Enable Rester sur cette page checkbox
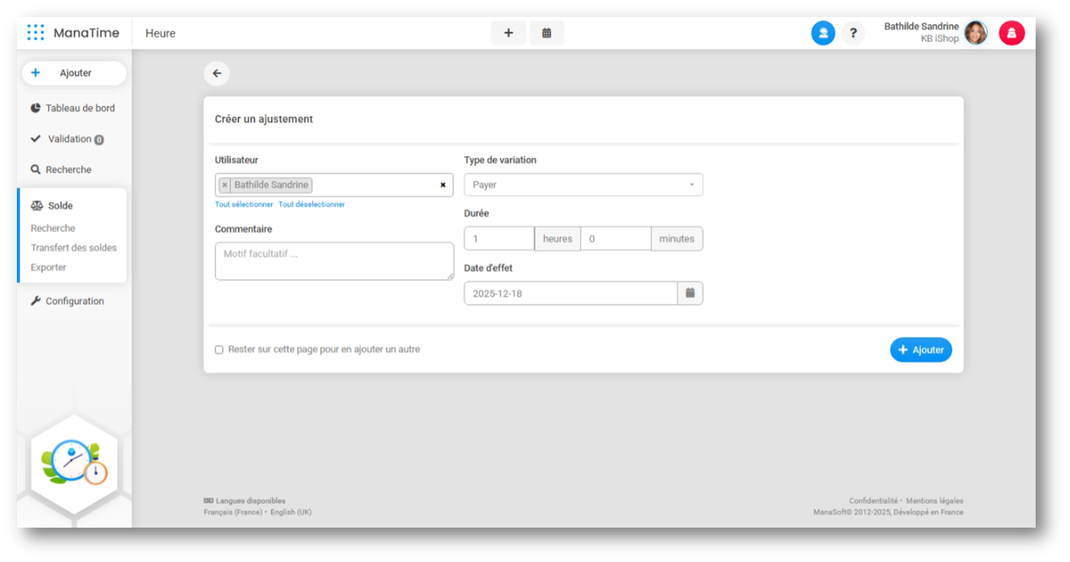Screen dimensions: 1070x562 tap(219, 350)
